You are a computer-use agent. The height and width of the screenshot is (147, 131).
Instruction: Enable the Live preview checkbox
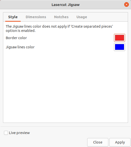pos(6,133)
